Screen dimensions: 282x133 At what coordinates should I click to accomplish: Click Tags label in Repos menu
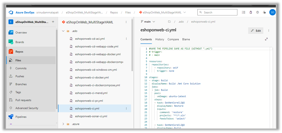(x=18, y=92)
